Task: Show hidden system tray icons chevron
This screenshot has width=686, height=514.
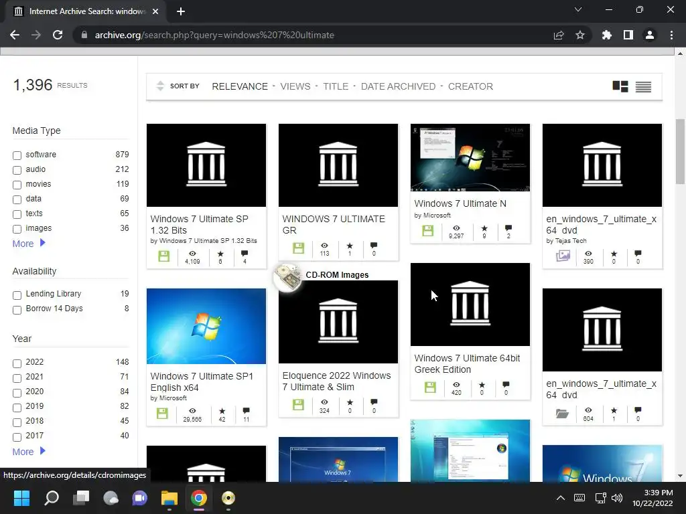Action: click(561, 498)
